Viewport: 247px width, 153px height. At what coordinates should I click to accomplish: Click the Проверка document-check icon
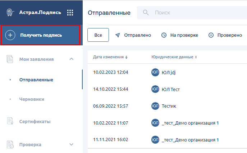tap(10, 144)
